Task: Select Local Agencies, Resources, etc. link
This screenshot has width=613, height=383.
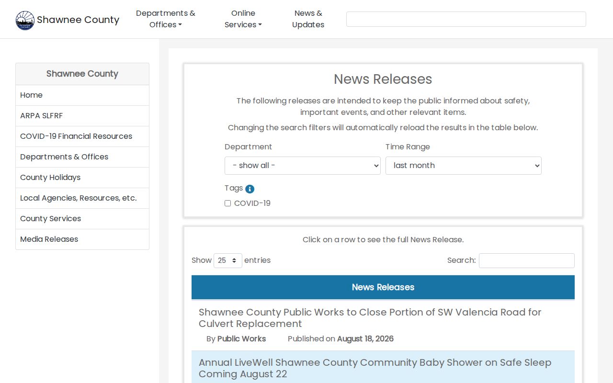Action: 82,198
